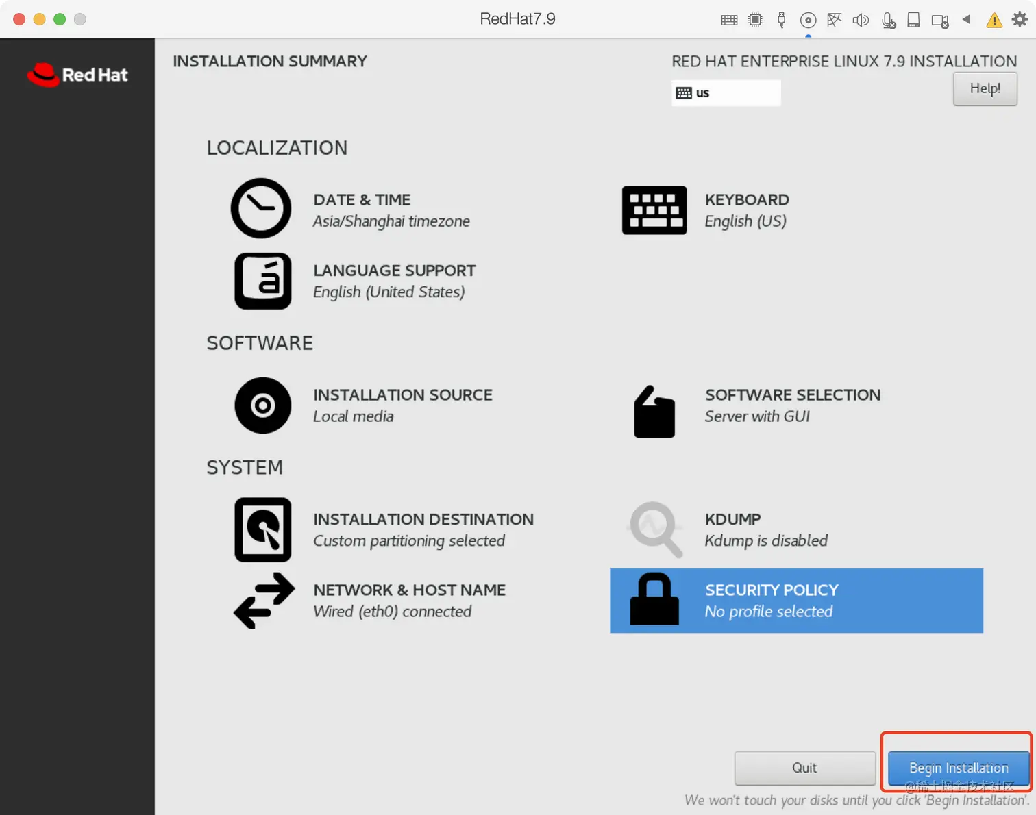This screenshot has height=815, width=1036.
Task: Open NETWORK & HOST NAME settings label
Action: [x=410, y=590]
